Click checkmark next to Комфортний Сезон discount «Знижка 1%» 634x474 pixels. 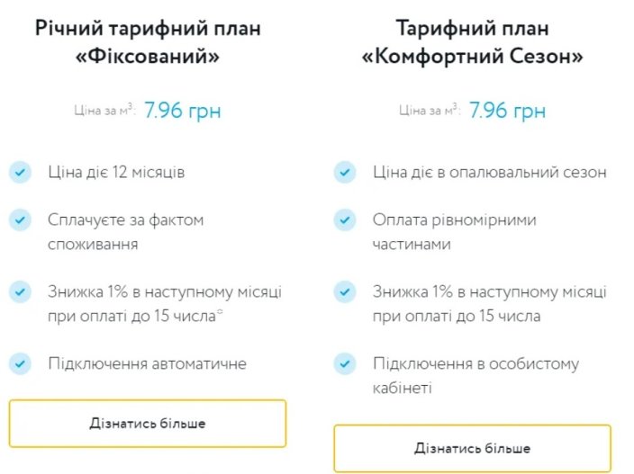click(x=345, y=291)
